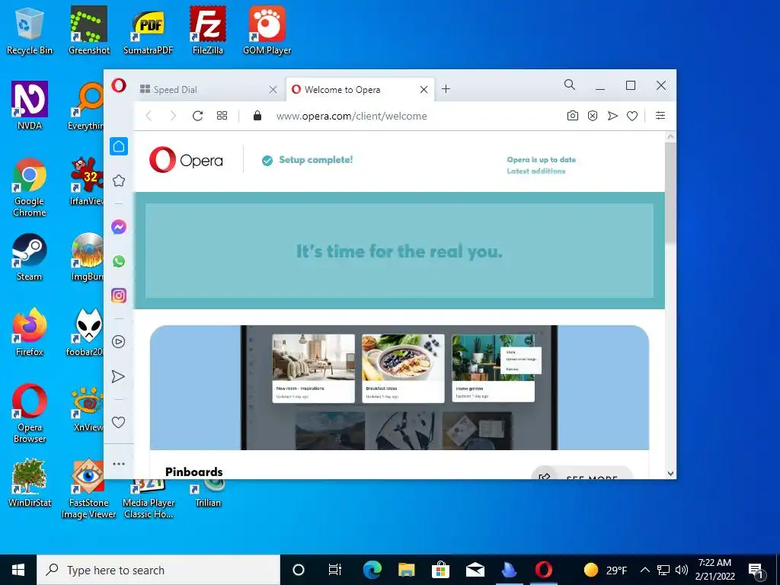
Task: Launch Microsoft Edge from taskbar
Action: coord(372,570)
